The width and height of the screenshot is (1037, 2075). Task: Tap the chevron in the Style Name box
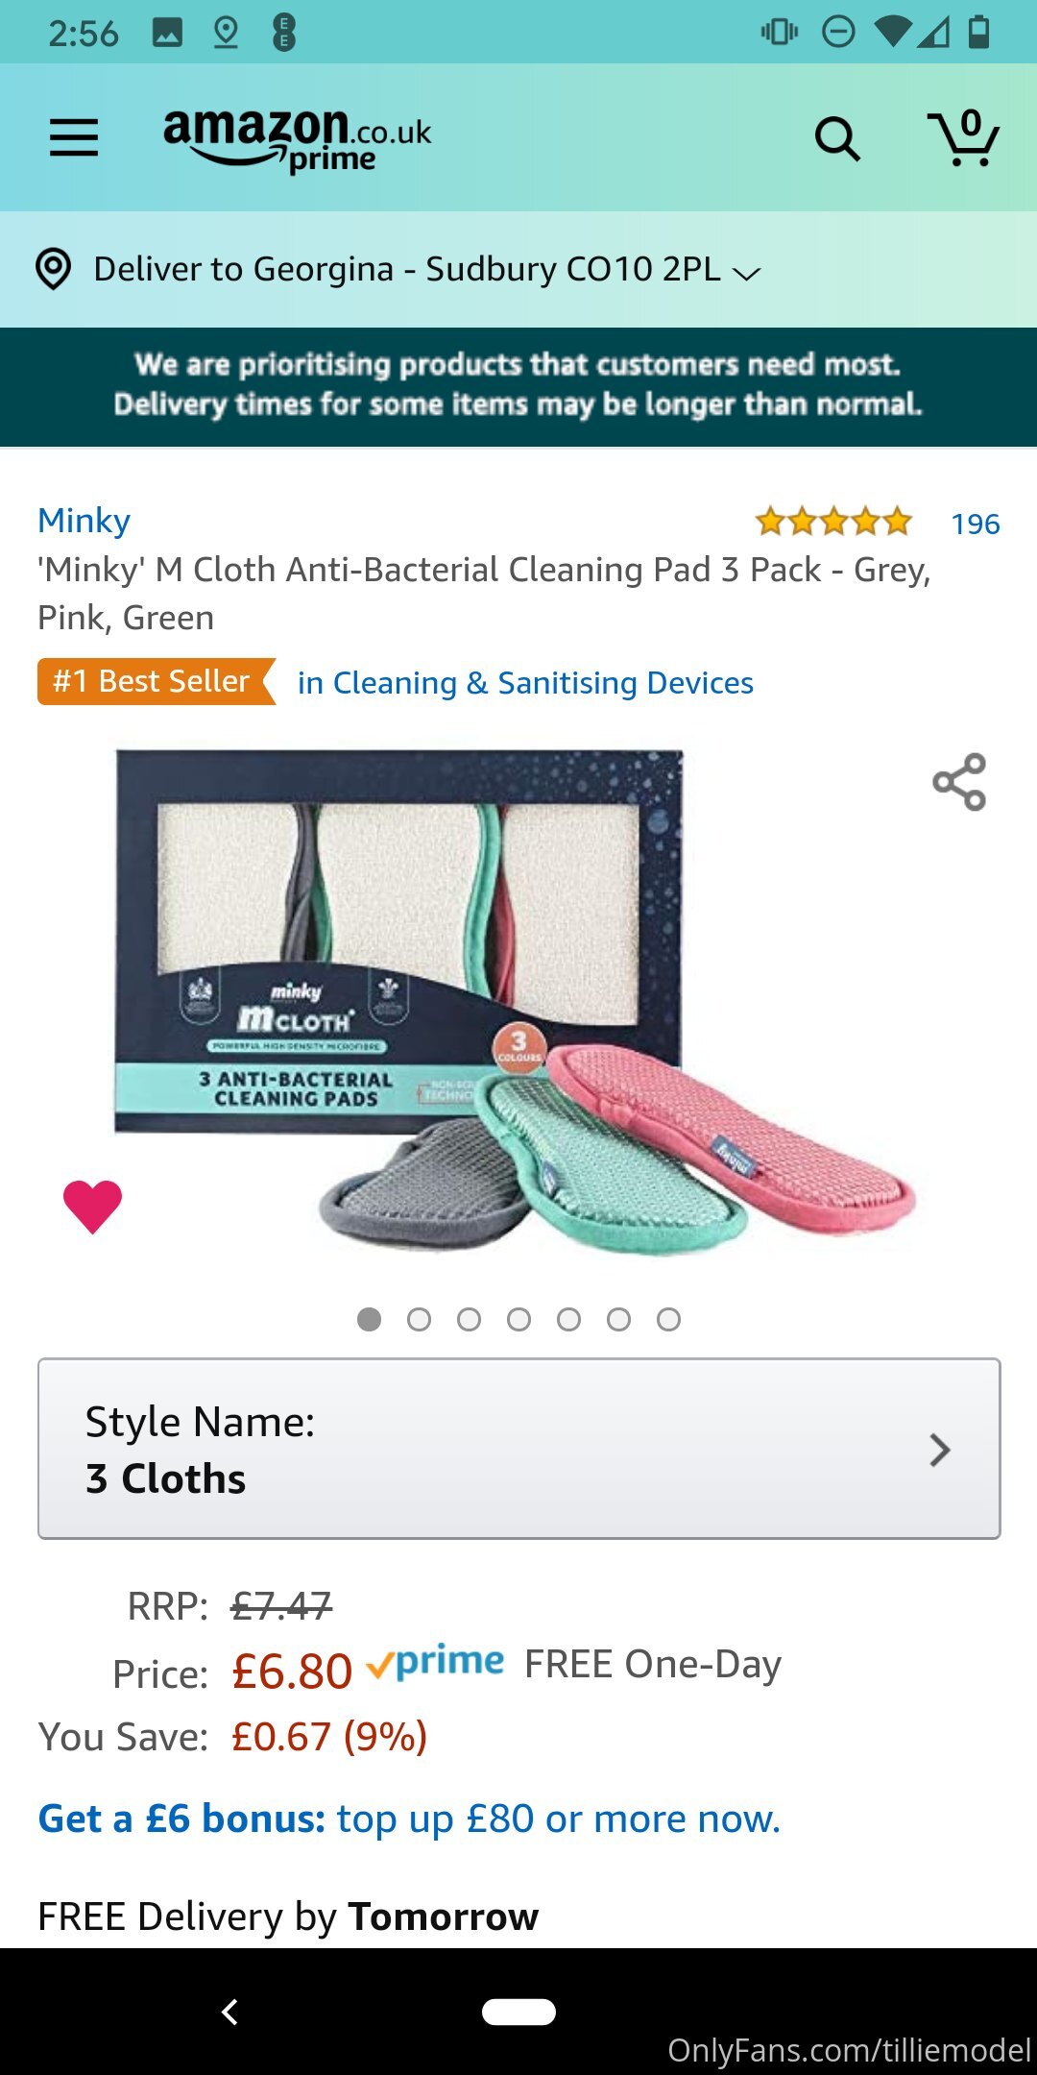tap(940, 1450)
